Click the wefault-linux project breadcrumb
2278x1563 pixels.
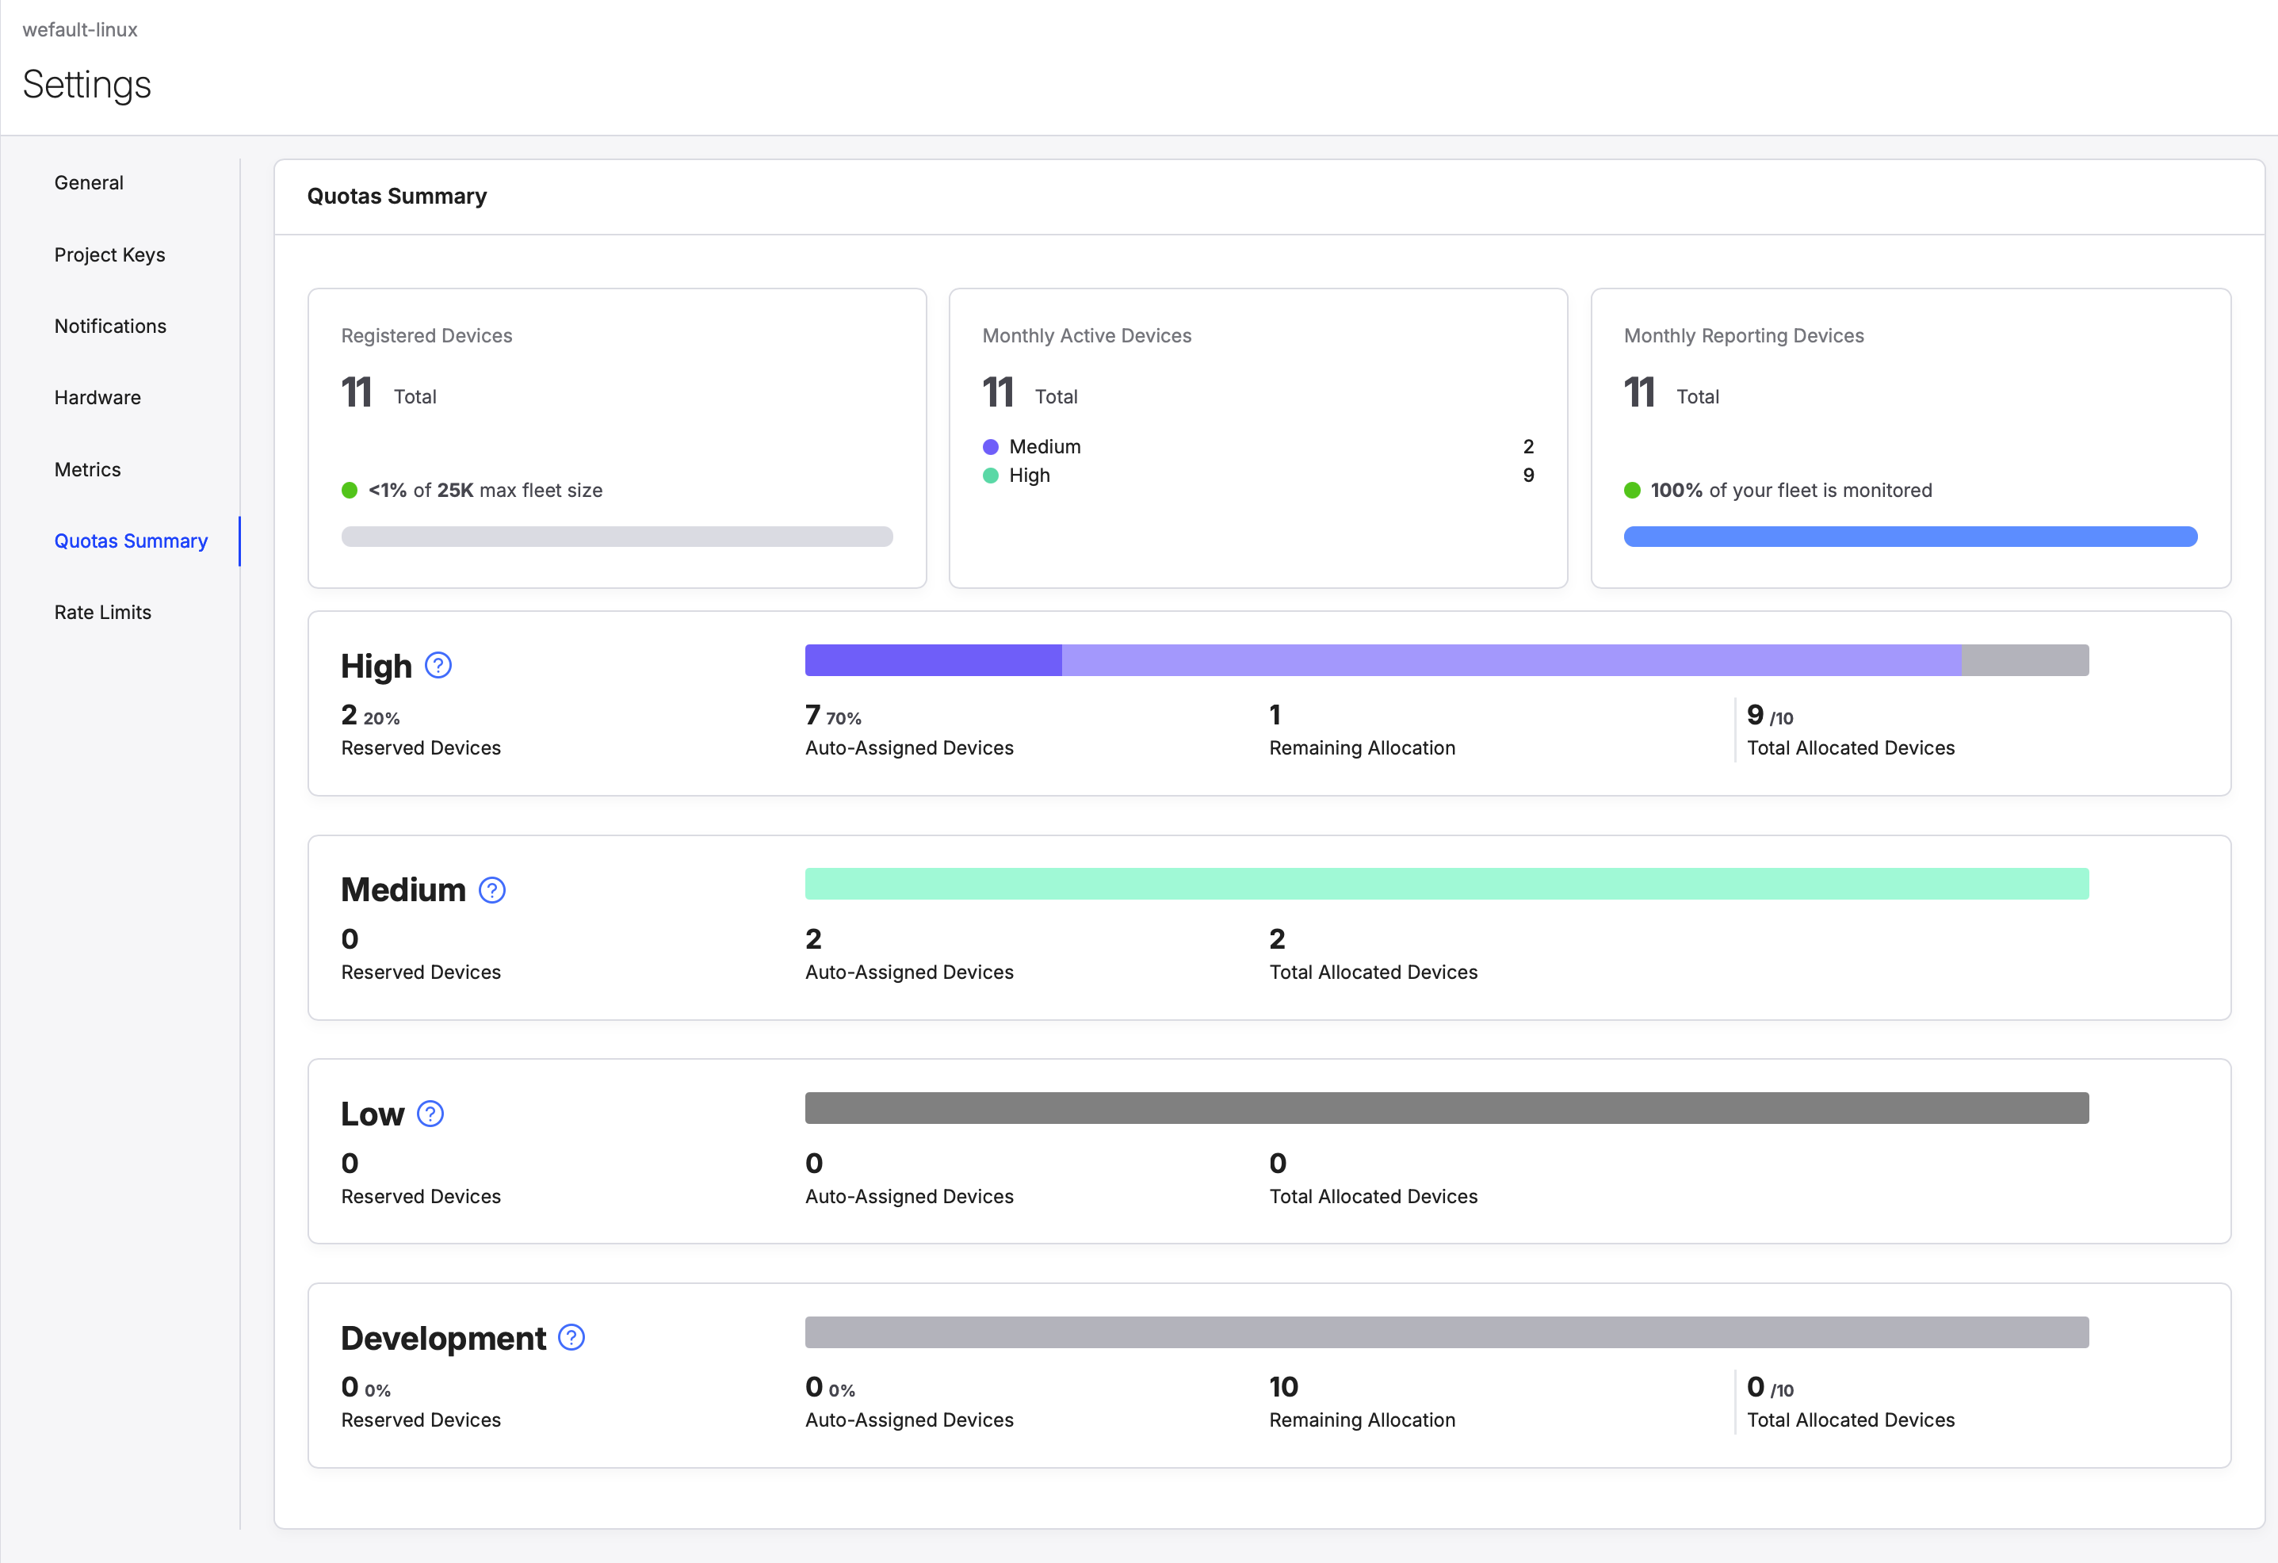pos(79,29)
